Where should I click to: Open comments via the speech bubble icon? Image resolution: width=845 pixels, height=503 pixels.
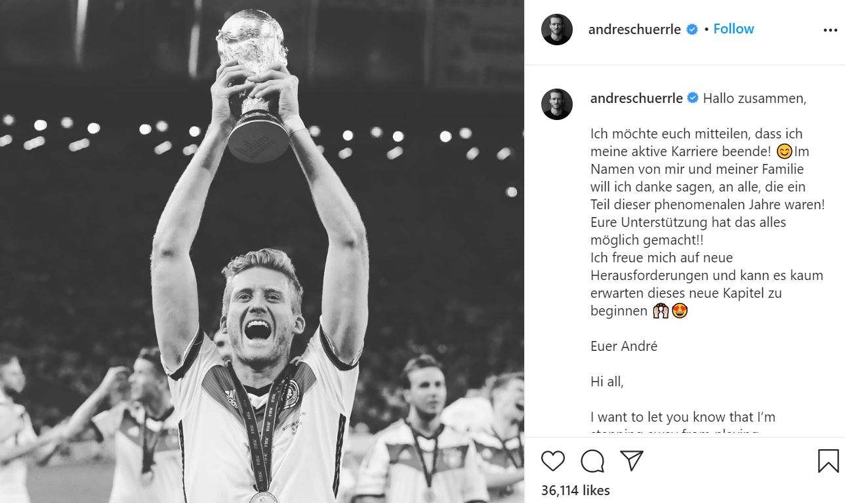pyautogui.click(x=592, y=461)
